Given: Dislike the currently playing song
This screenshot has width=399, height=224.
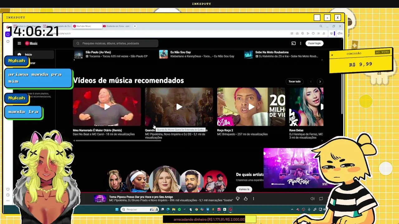Looking at the screenshot, I should (x=238, y=198).
